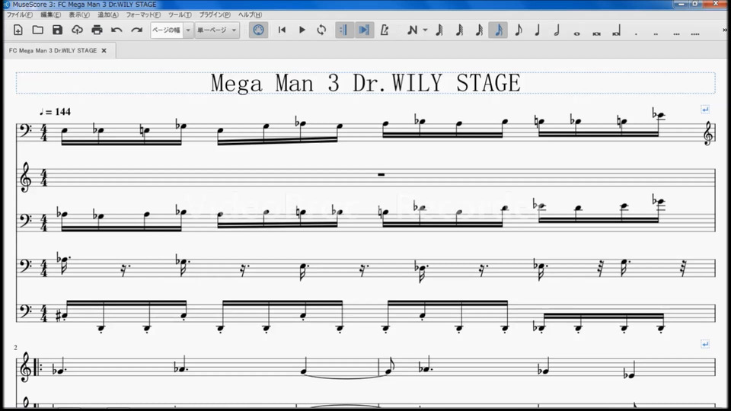This screenshot has height=411, width=731.
Task: Open the single page view mode dropdown
Action: (x=217, y=30)
